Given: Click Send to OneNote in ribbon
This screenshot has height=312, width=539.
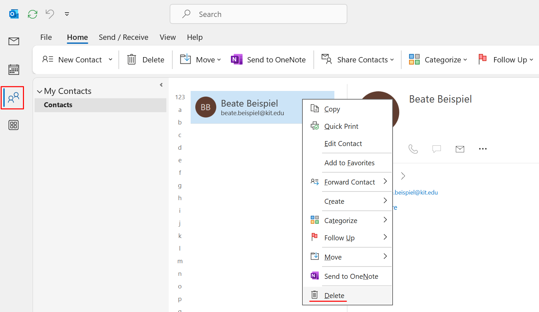Looking at the screenshot, I should [268, 60].
